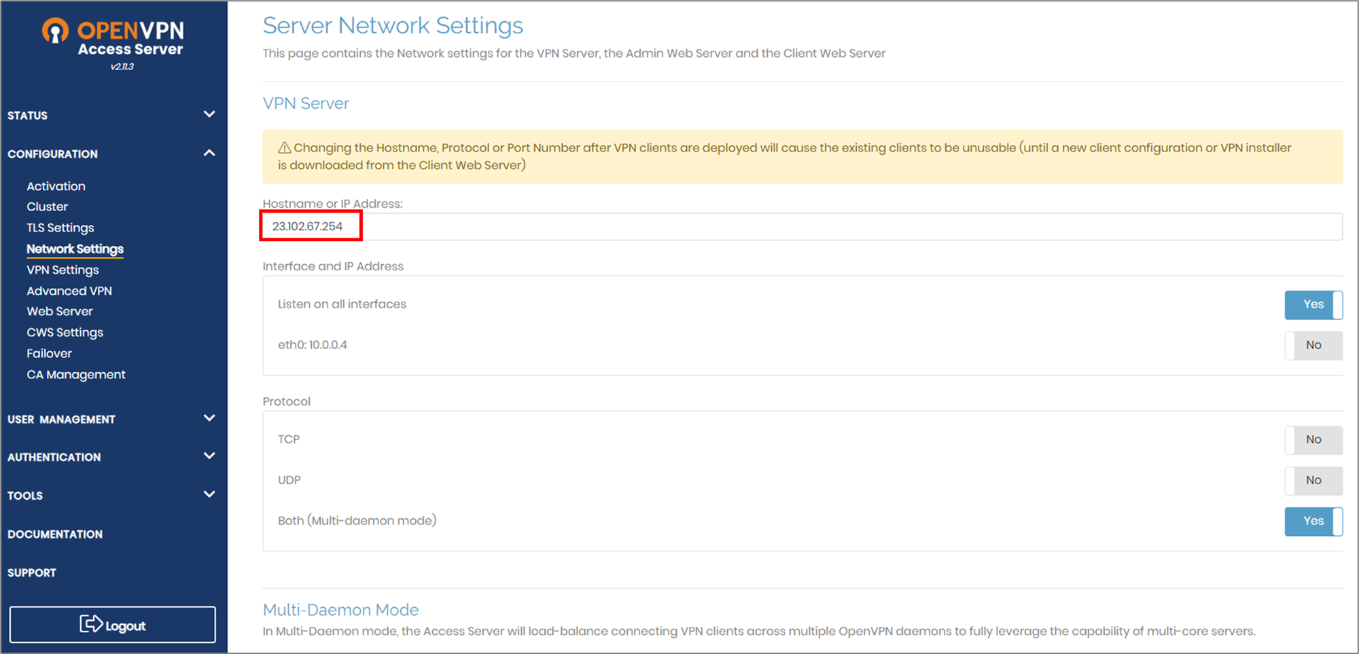Click the Hostname or IP Address field

click(802, 226)
